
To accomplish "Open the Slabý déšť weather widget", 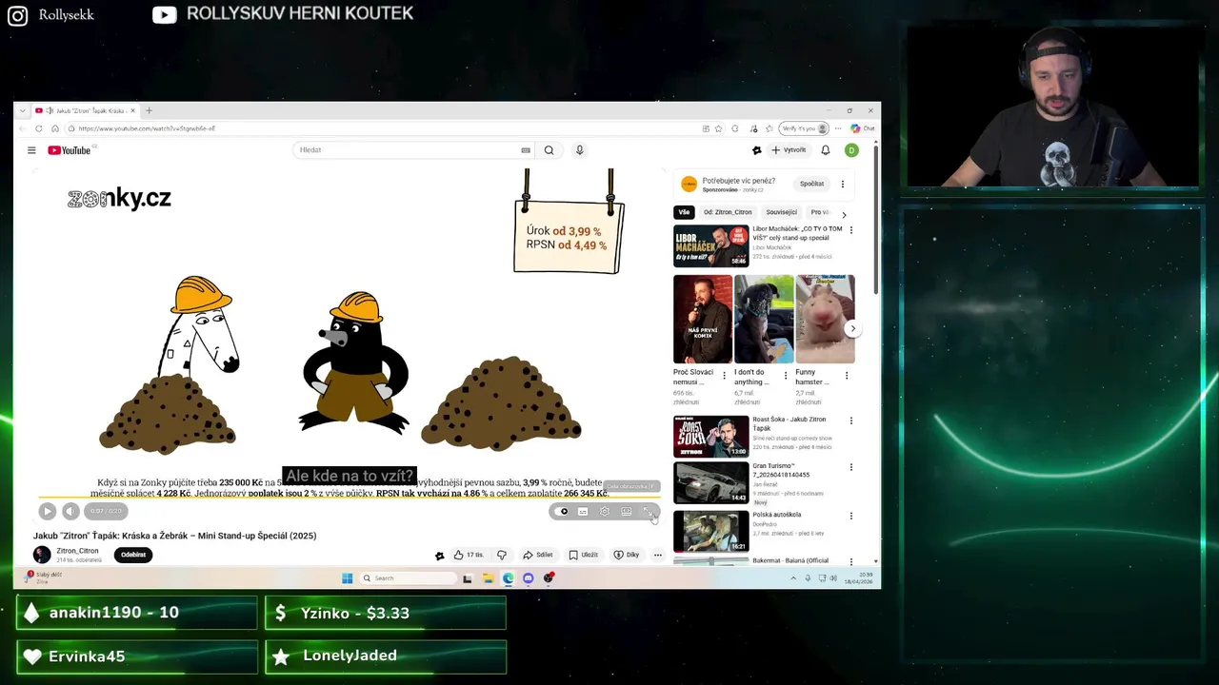I will tap(44, 577).
